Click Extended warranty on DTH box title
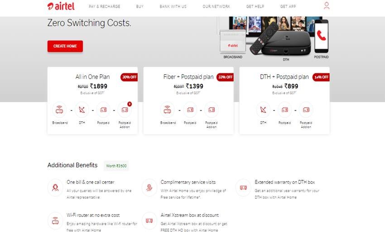385x249 pixels. [285, 182]
